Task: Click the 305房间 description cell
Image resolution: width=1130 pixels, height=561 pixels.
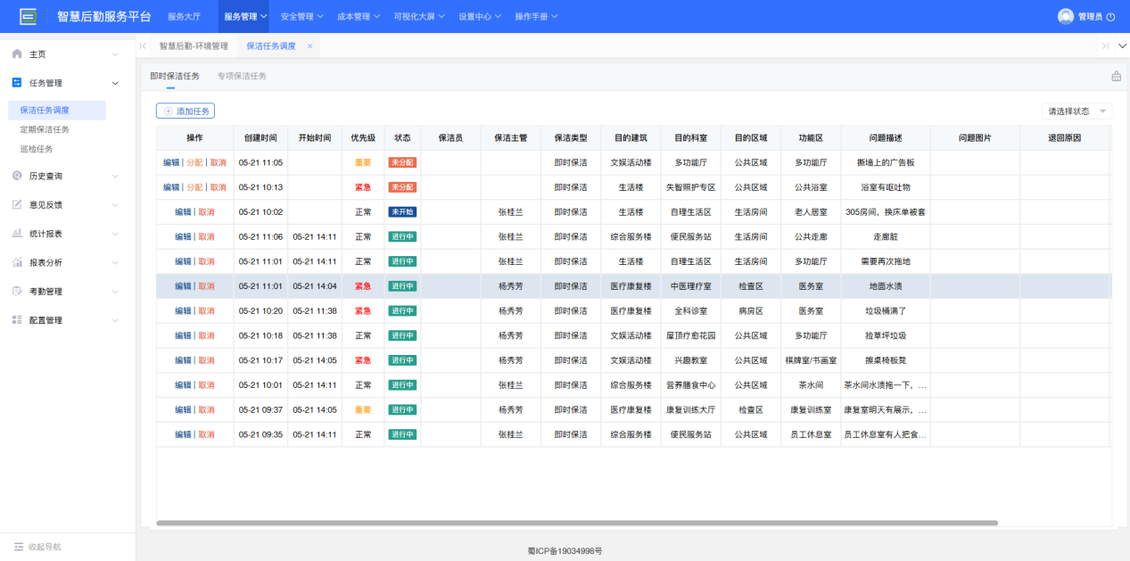Action: click(886, 212)
